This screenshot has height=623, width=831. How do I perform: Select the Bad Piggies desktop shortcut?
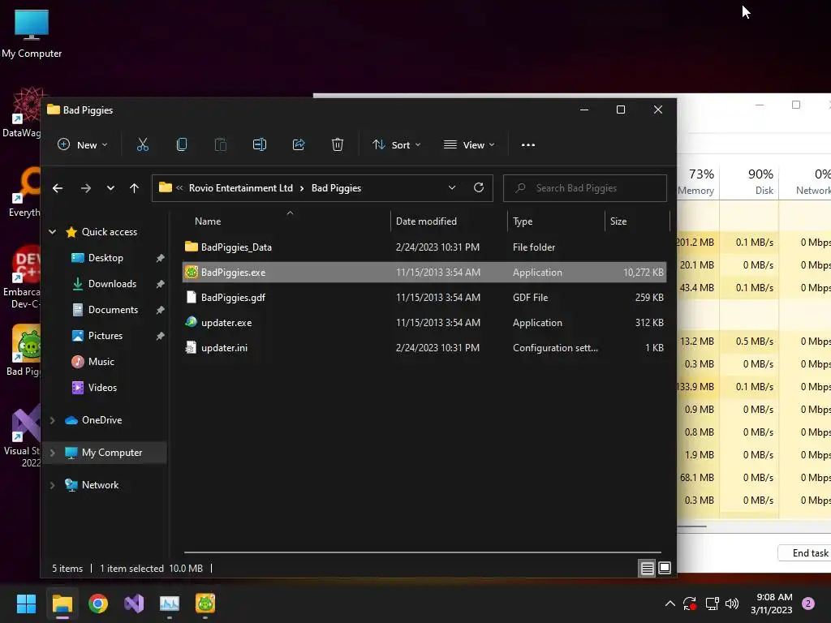(x=24, y=350)
